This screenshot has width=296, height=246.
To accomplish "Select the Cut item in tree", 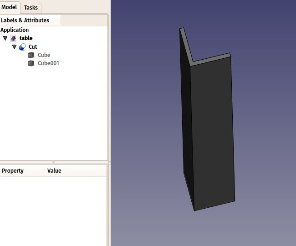I will [33, 47].
